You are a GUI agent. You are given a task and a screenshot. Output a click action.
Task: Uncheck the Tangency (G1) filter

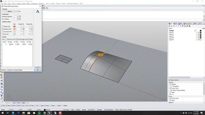3,29
